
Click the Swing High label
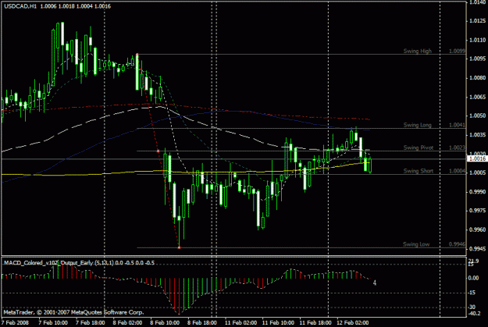(418, 51)
